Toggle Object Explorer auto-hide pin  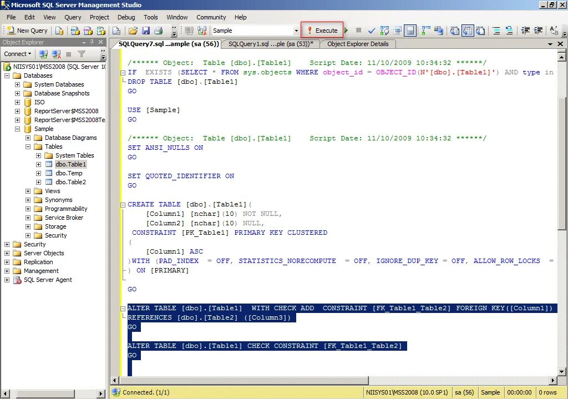(92, 42)
